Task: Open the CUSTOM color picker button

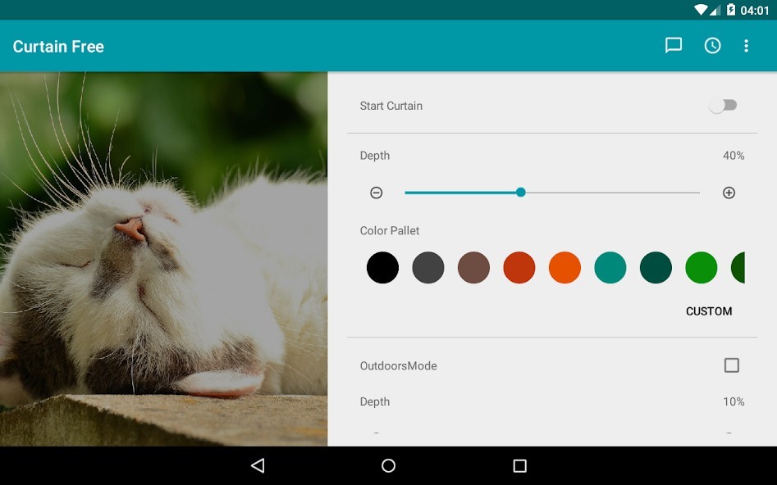Action: (x=709, y=311)
